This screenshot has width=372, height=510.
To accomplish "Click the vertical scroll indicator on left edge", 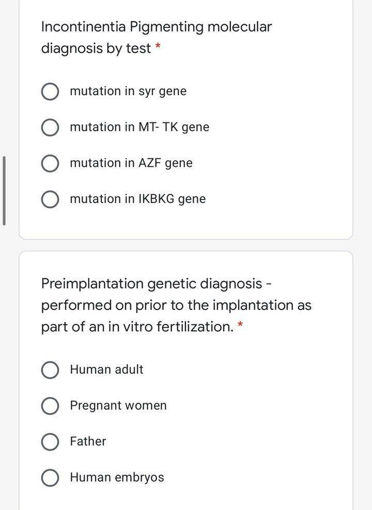I will [x=4, y=191].
